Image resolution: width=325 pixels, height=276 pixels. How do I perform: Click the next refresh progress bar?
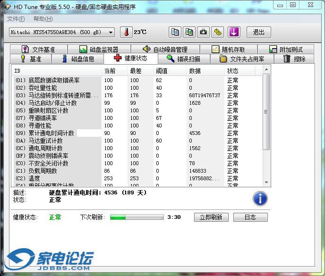[137, 217]
